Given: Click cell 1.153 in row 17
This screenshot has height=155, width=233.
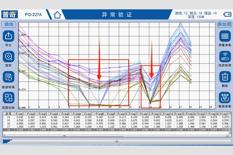Looking at the screenshot, I should [x=100, y=127].
